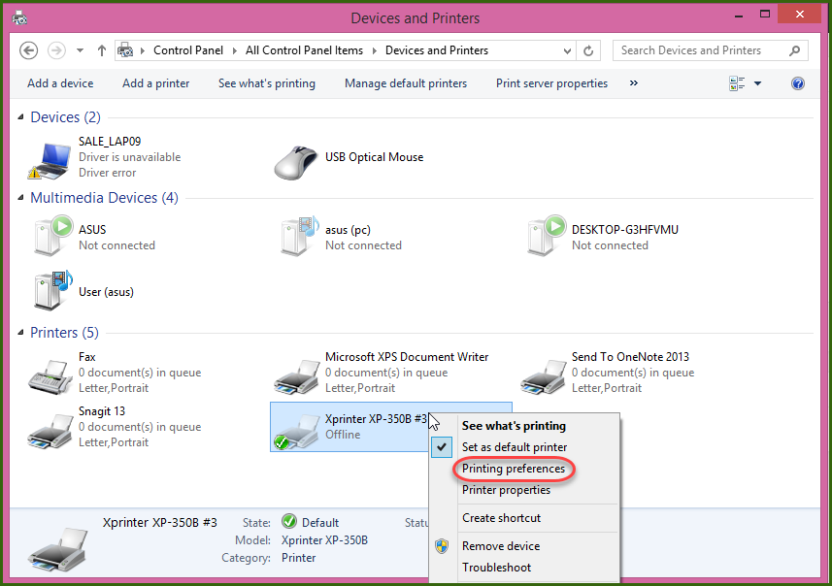
Task: Open Printing preferences from context menu
Action: click(514, 469)
